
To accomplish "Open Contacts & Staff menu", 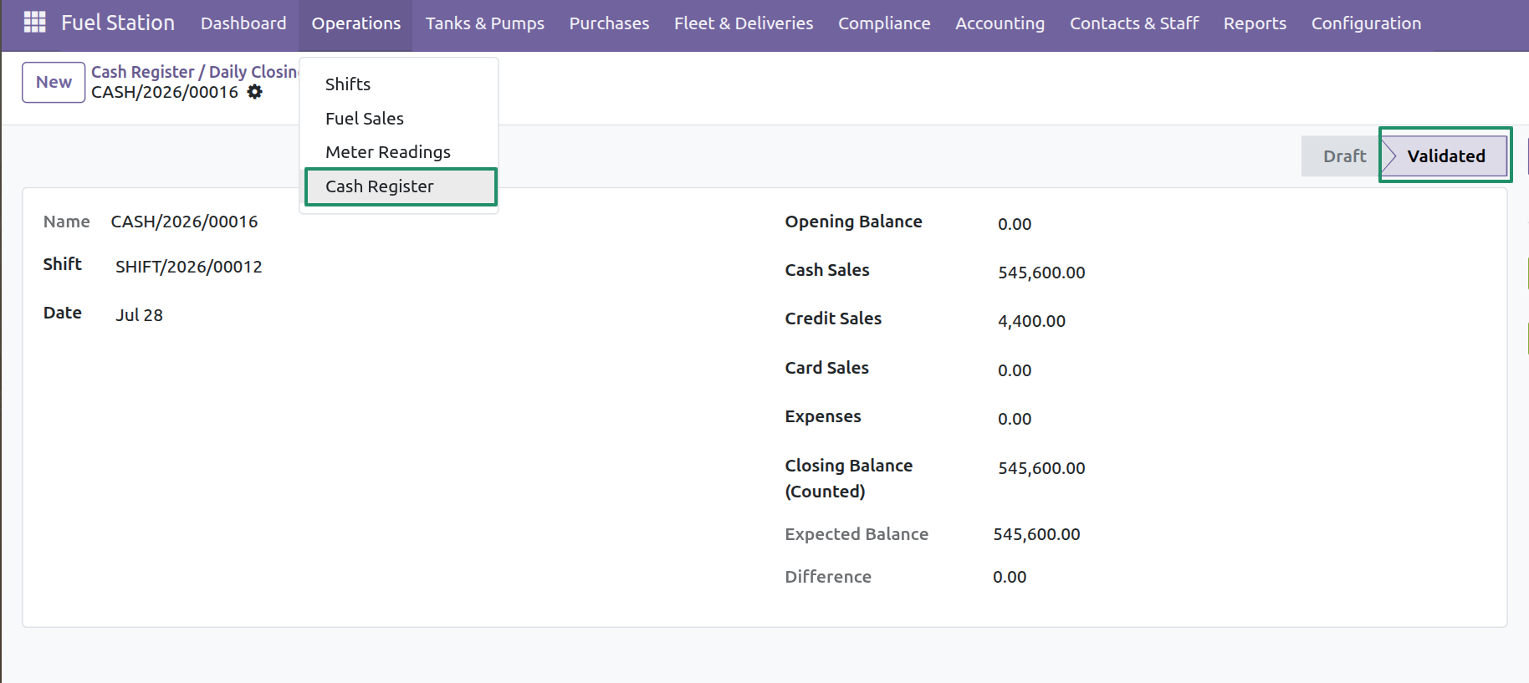I will click(1134, 23).
